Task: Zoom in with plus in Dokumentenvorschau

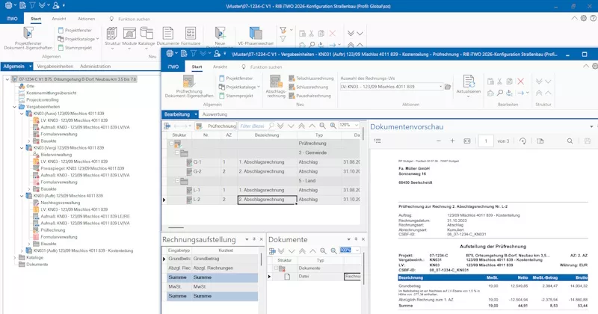Action: click(x=452, y=141)
